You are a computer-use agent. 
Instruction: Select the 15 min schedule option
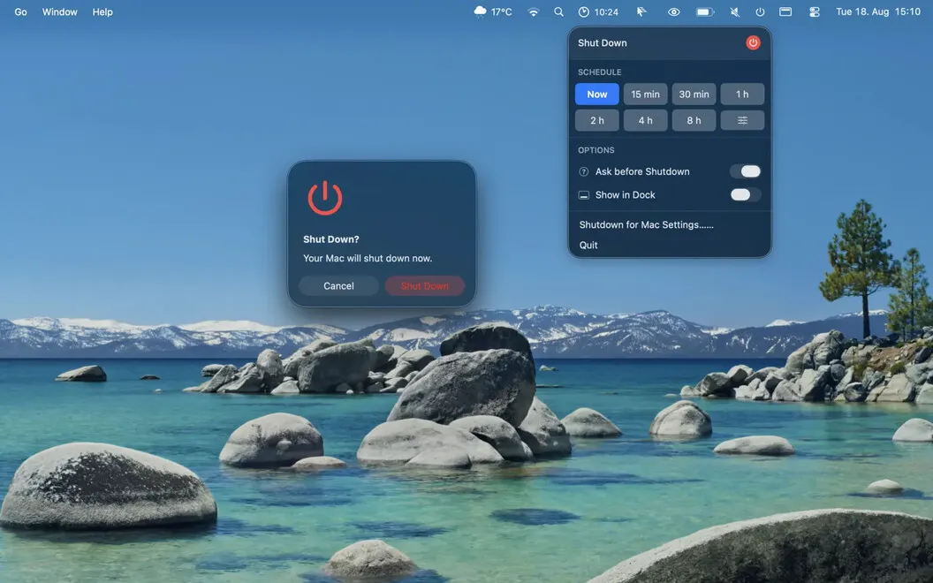point(645,94)
